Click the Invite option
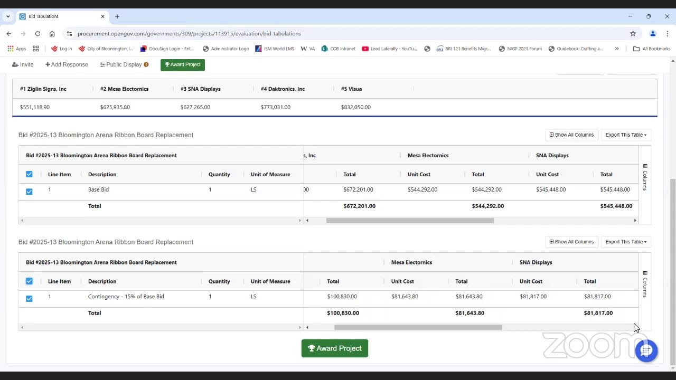This screenshot has width=676, height=380. coord(23,64)
